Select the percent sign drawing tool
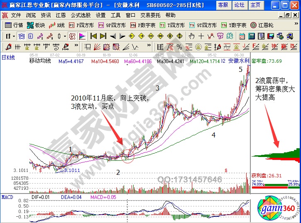 [x=179, y=47]
